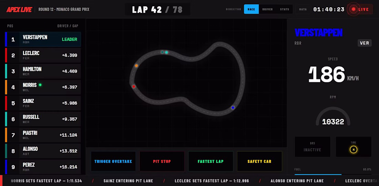This screenshot has height=186, width=379.
Task: Click the Pit Stop button
Action: click(162, 161)
